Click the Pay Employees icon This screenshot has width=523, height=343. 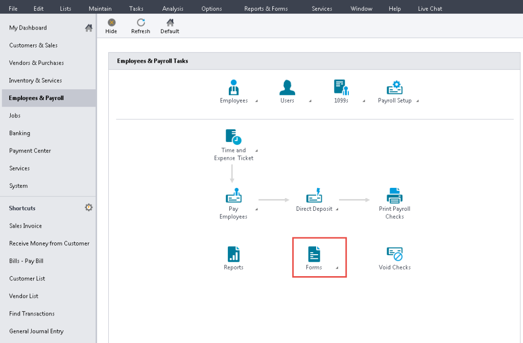(233, 196)
